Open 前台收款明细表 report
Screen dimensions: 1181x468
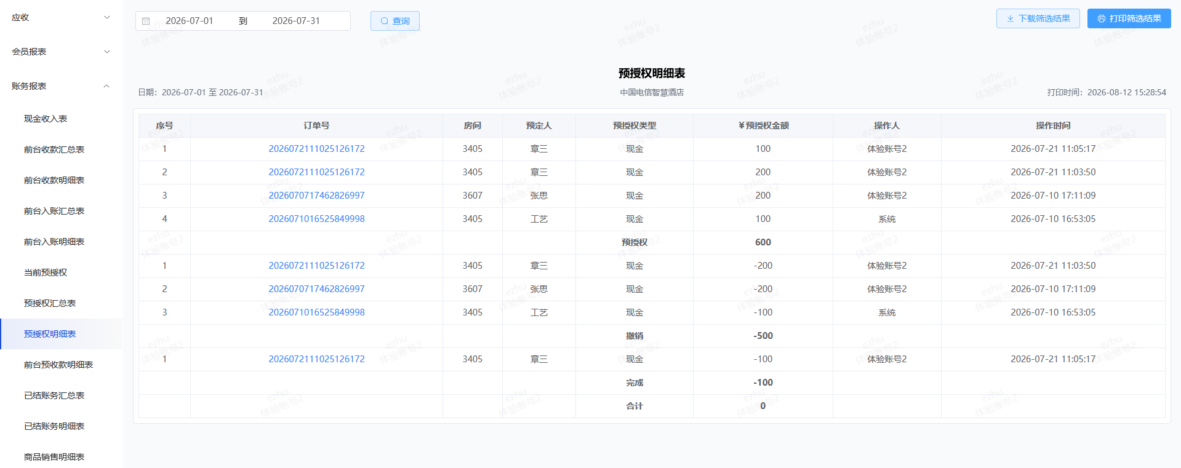(54, 180)
